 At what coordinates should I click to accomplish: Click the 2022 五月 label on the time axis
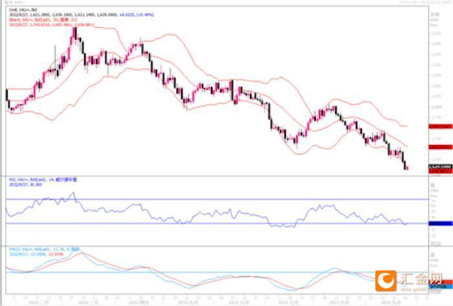188,303
